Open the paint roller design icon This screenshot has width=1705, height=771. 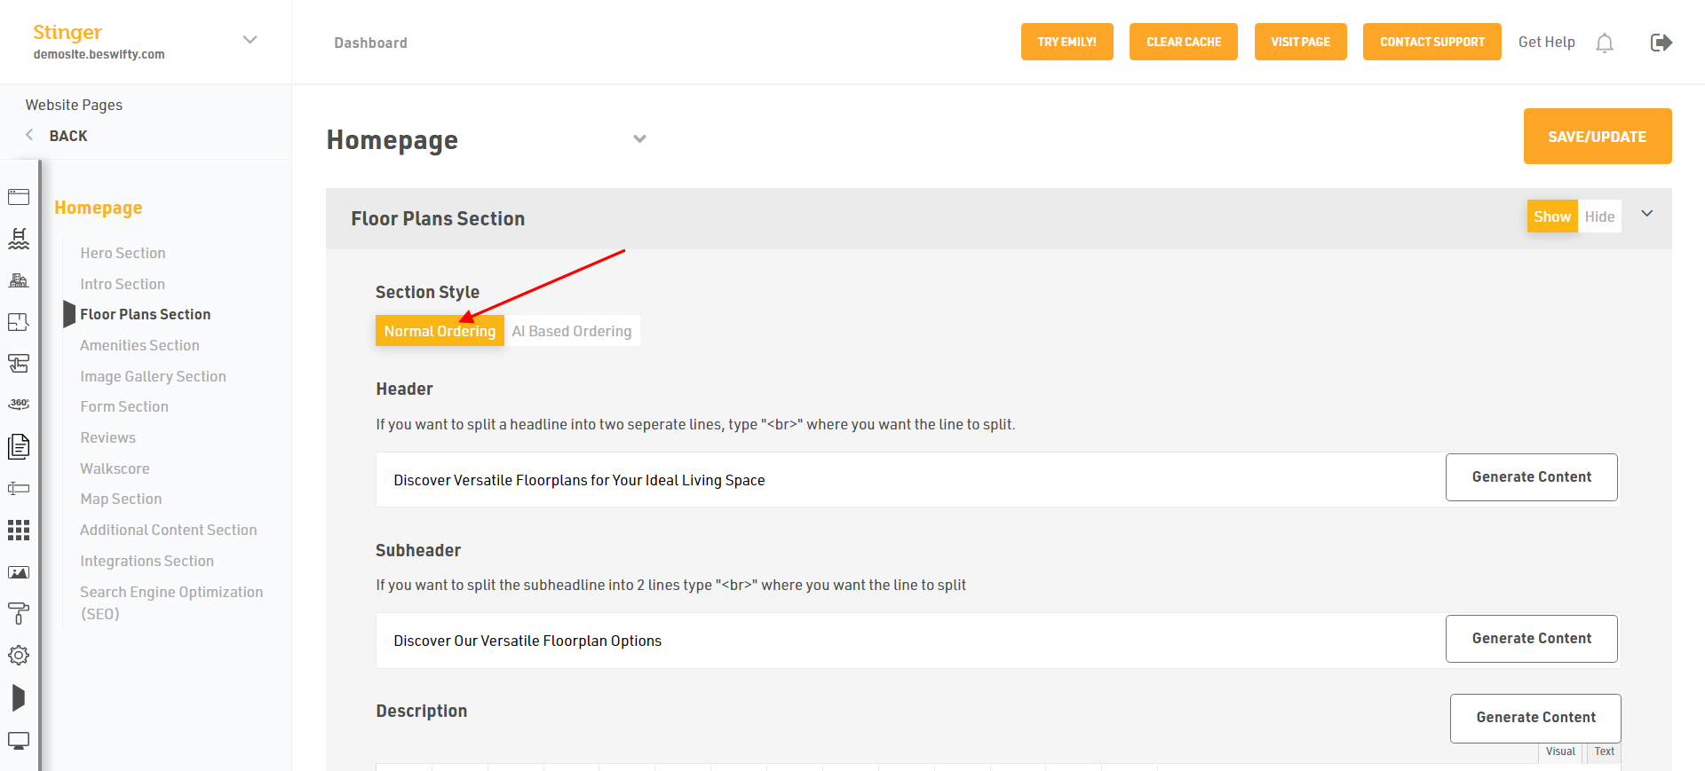pyautogui.click(x=19, y=613)
